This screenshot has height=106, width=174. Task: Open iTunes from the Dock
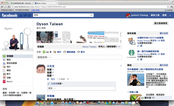click(x=70, y=103)
